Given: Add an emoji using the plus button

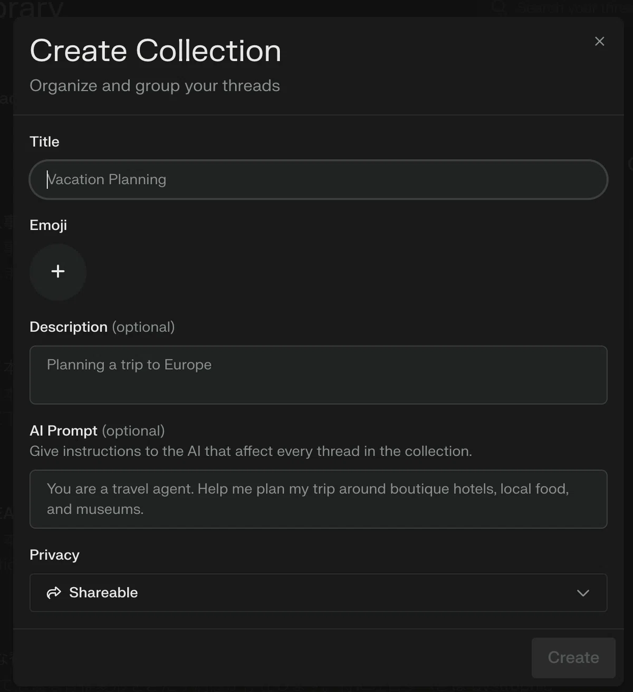Looking at the screenshot, I should coord(58,272).
